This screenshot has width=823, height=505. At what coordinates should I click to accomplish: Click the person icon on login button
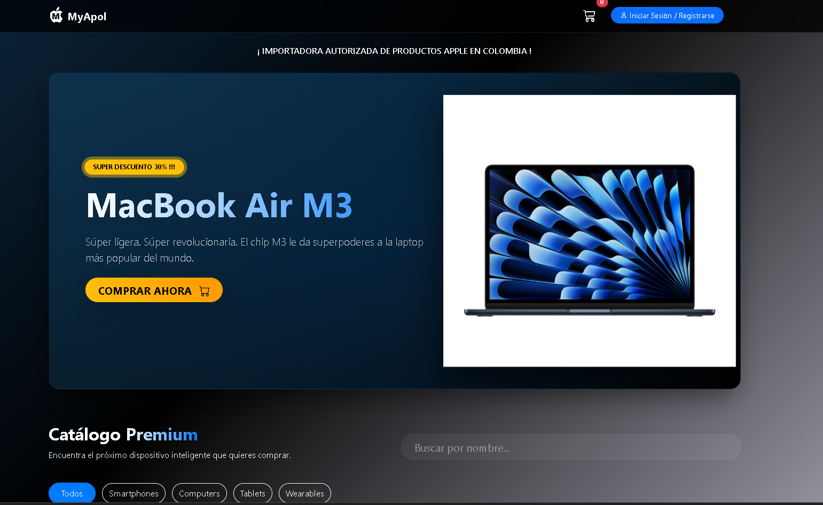coord(623,15)
